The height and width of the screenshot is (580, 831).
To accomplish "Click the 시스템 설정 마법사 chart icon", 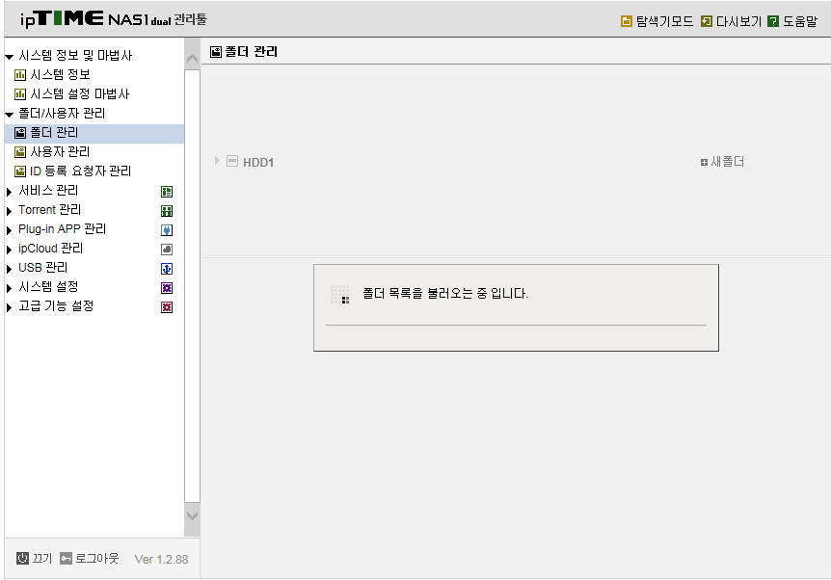I will [20, 94].
